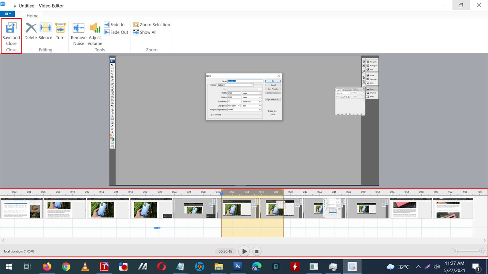
Task: Open the red lightning bolt taskbar app
Action: [x=295, y=266]
